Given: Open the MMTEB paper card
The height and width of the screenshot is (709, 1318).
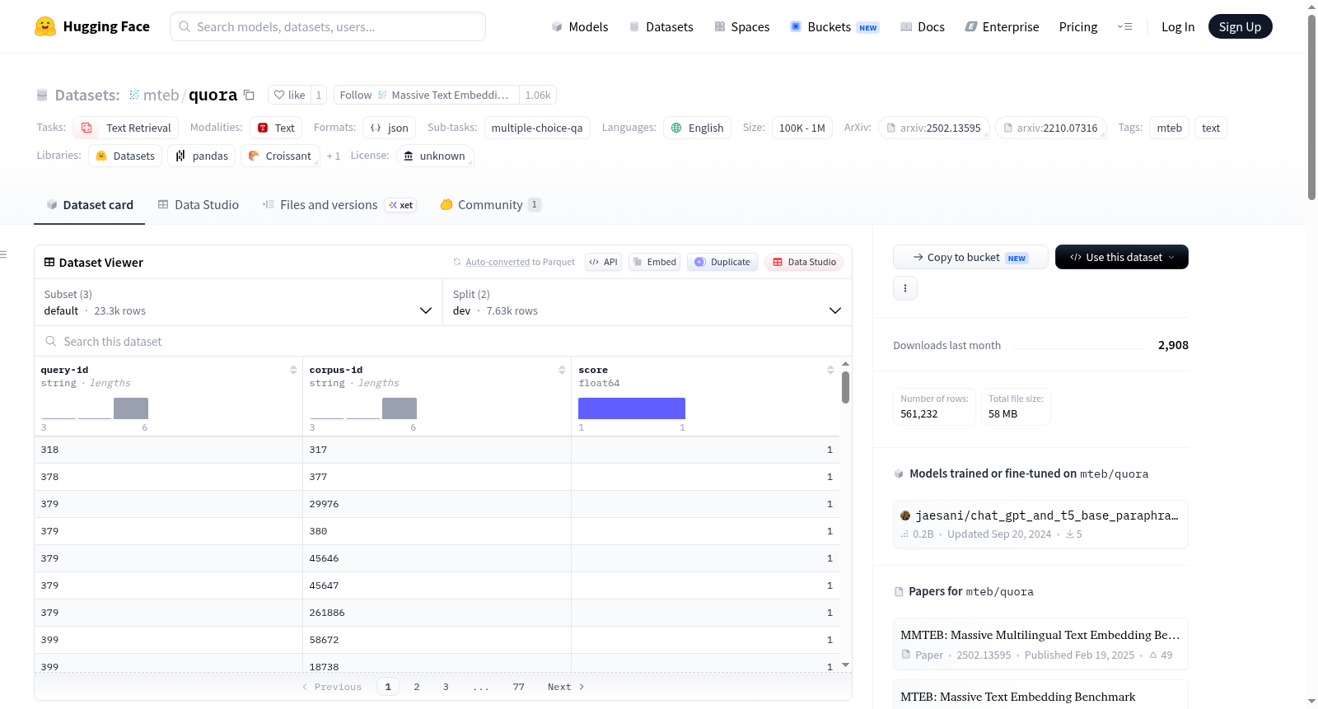Looking at the screenshot, I should point(1040,644).
